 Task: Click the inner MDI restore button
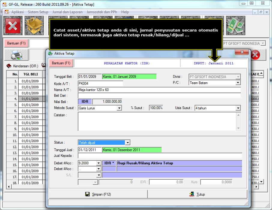click(x=261, y=12)
